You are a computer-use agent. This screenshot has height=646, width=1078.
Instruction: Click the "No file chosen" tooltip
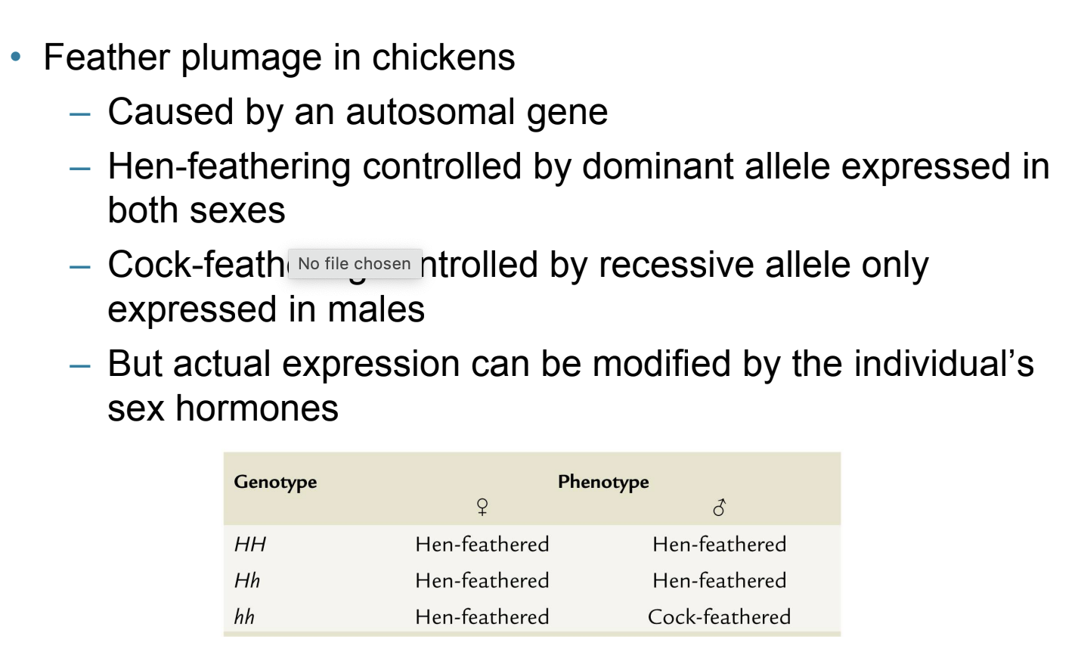point(355,263)
